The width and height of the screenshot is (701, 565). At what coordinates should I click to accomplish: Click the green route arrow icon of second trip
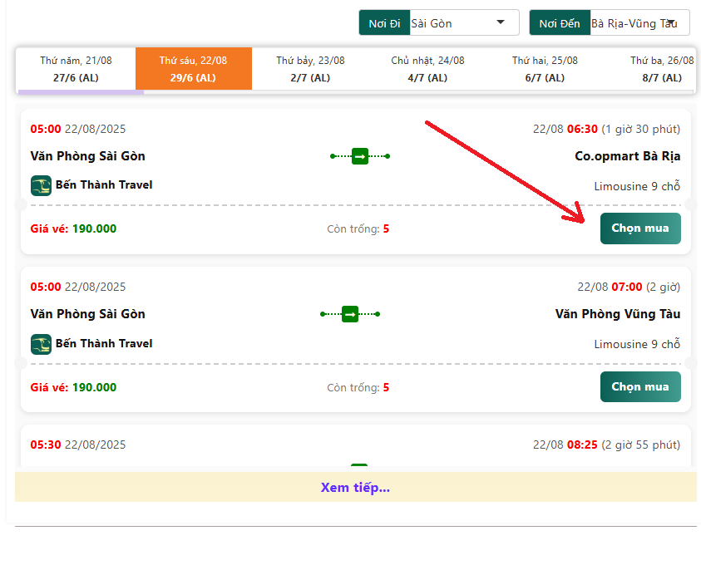tap(350, 314)
